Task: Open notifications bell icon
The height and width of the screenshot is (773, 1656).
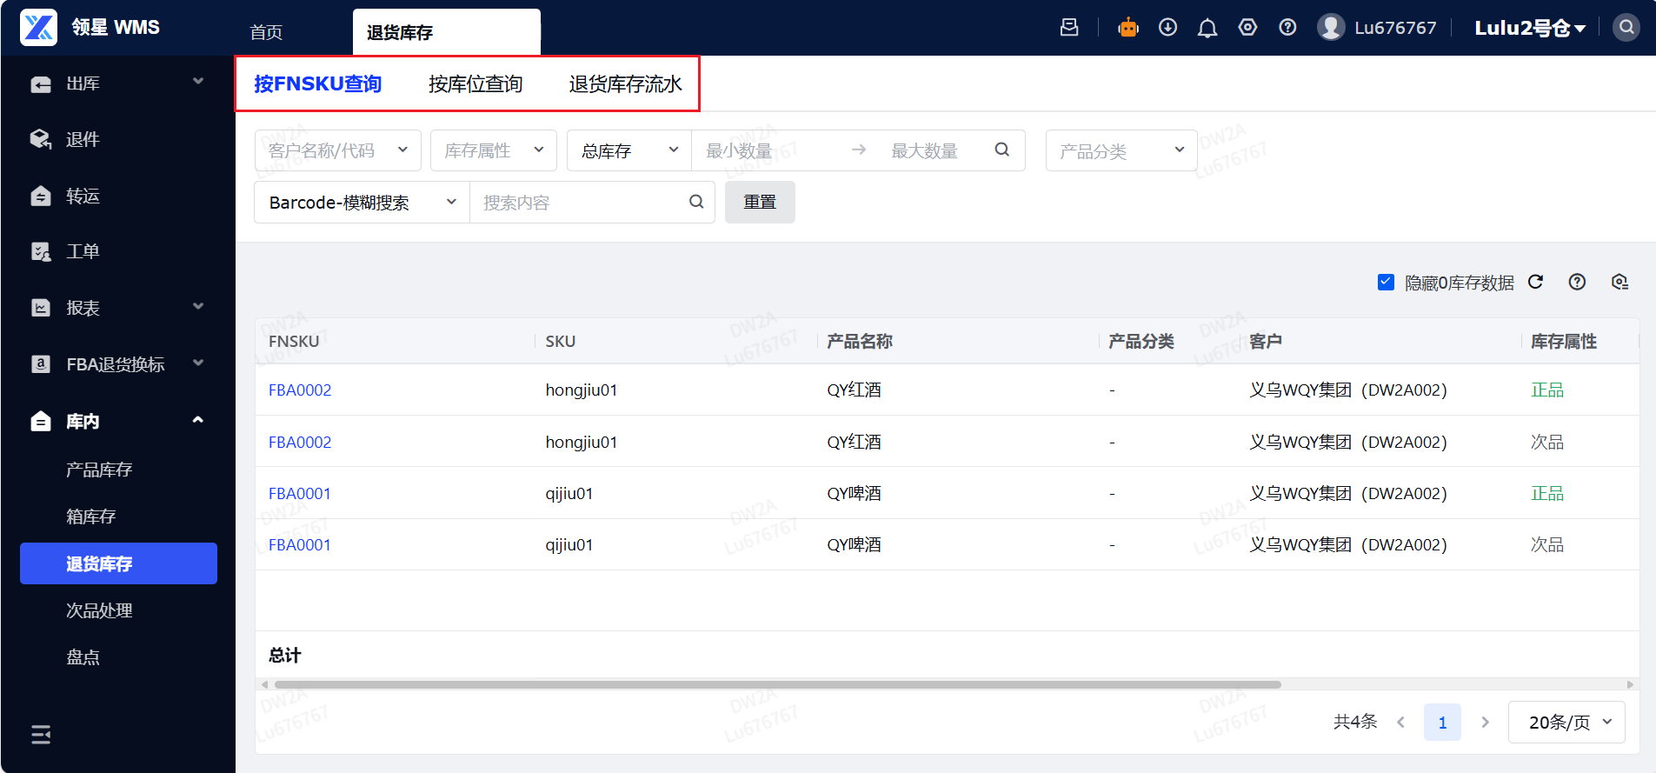Action: [x=1207, y=29]
